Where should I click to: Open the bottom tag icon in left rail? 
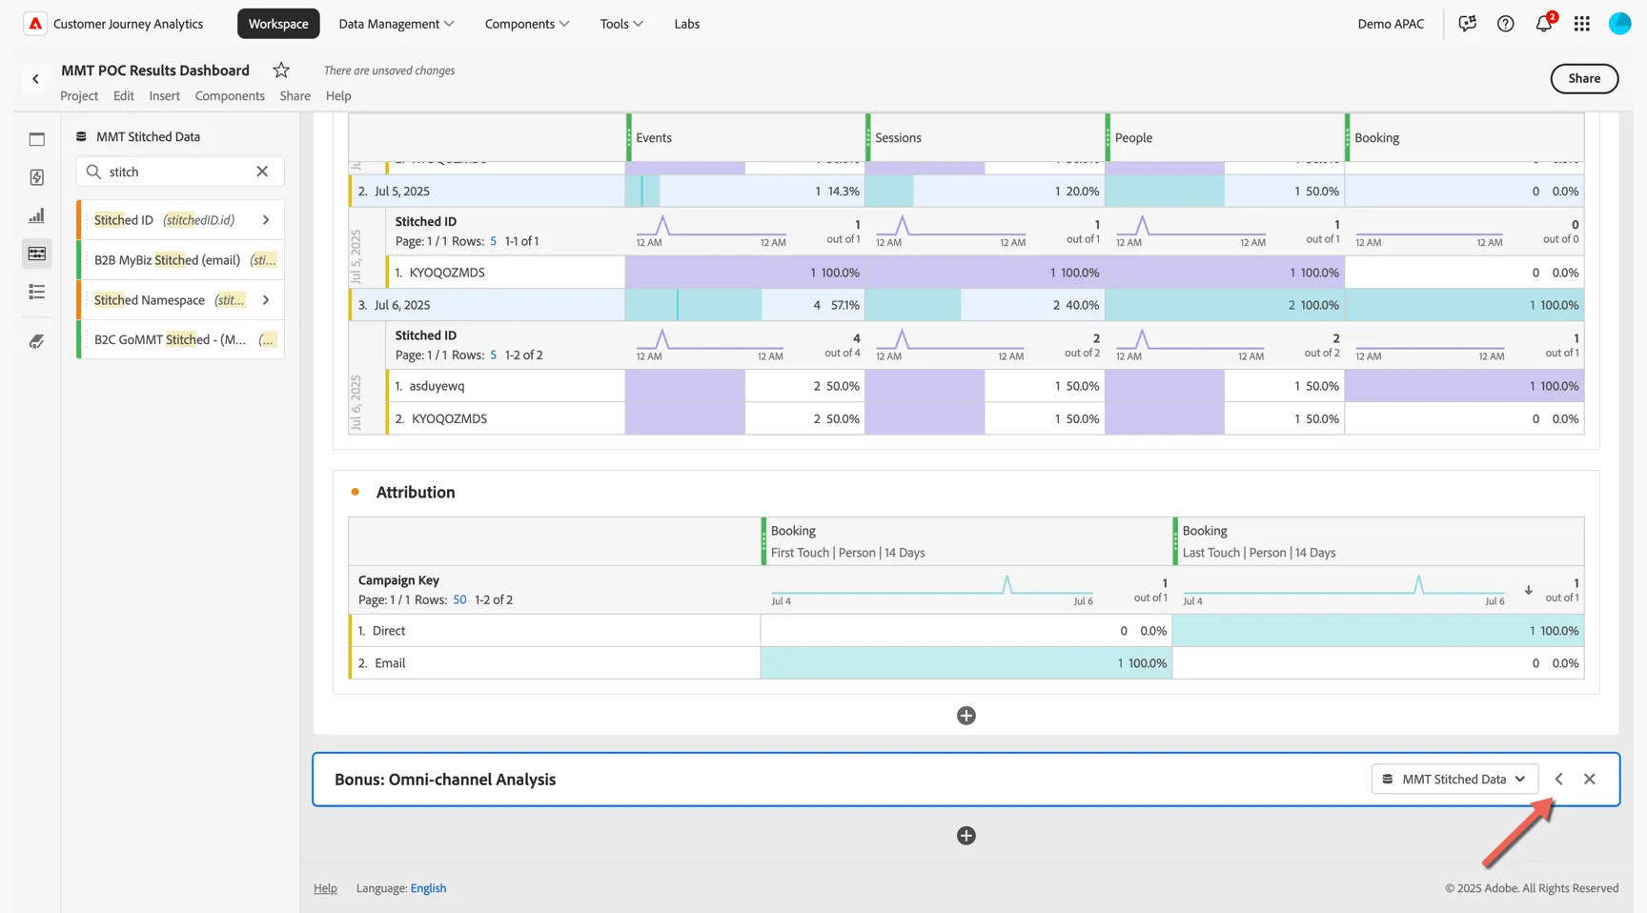click(x=37, y=341)
